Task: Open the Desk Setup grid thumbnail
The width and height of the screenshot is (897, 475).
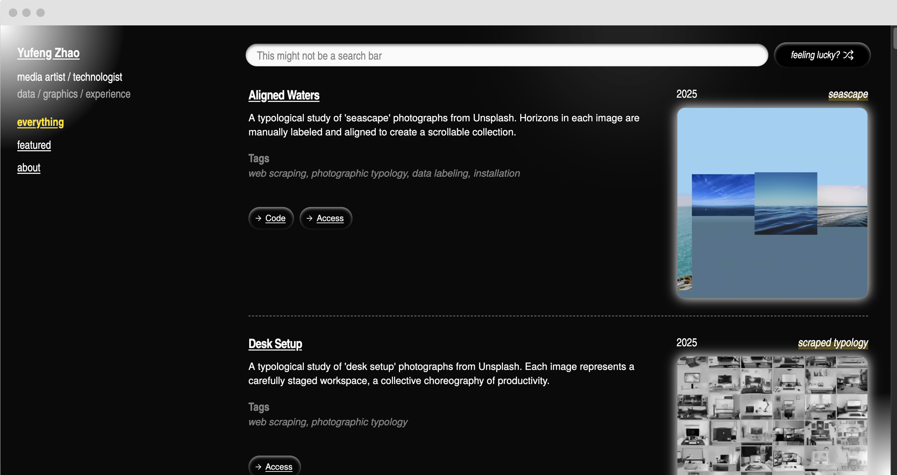Action: point(772,416)
